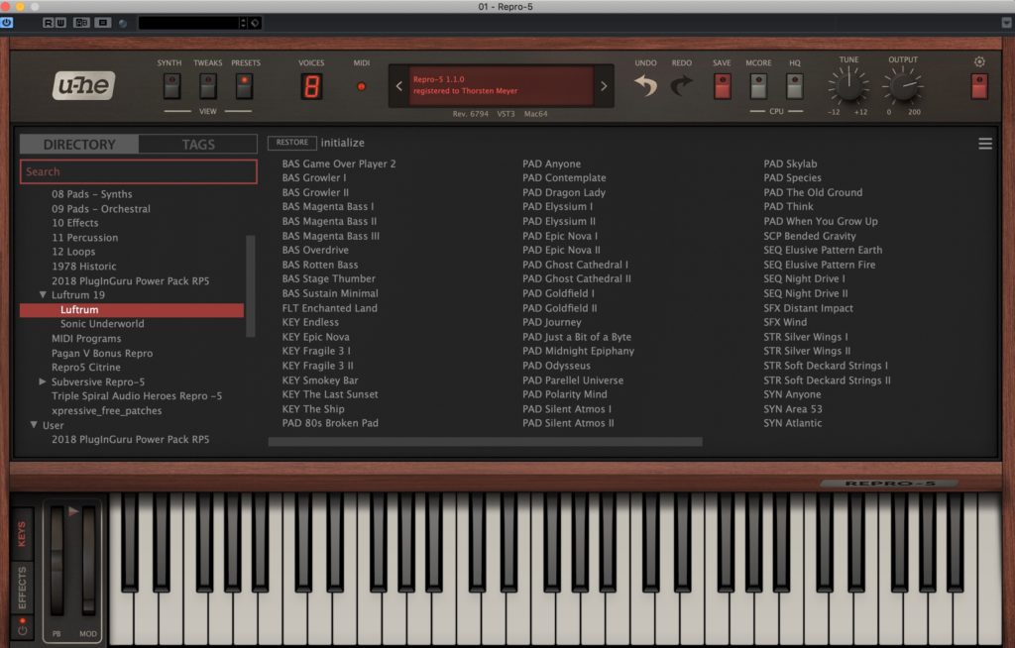
Task: Redo the last change
Action: click(681, 85)
